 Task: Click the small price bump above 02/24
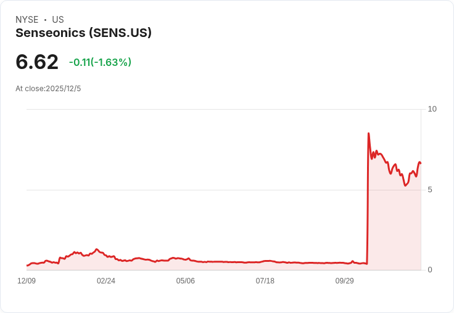click(x=97, y=250)
